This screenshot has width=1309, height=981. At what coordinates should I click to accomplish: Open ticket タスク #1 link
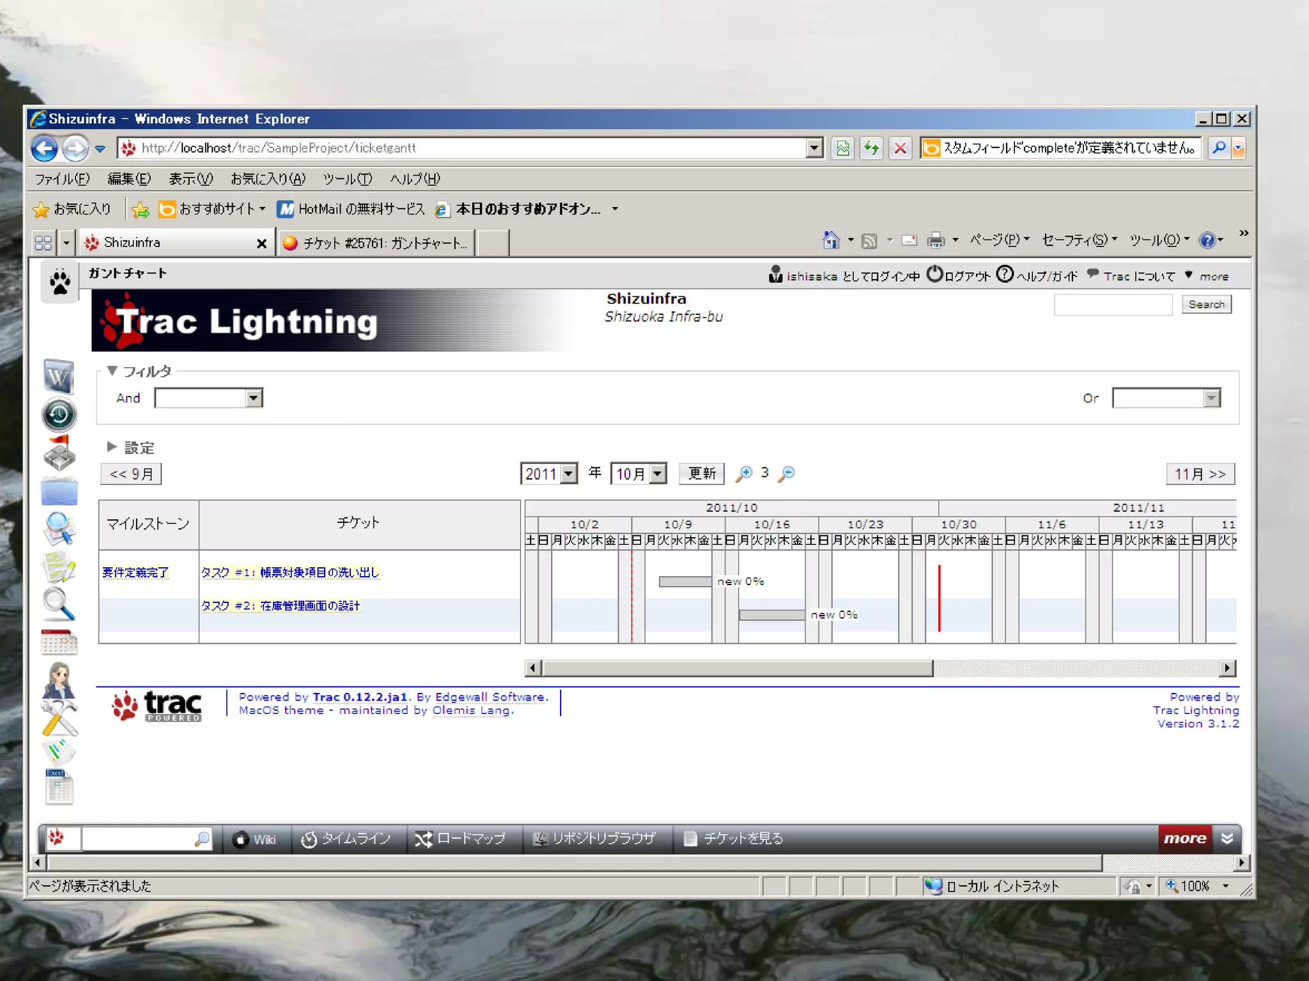(290, 572)
